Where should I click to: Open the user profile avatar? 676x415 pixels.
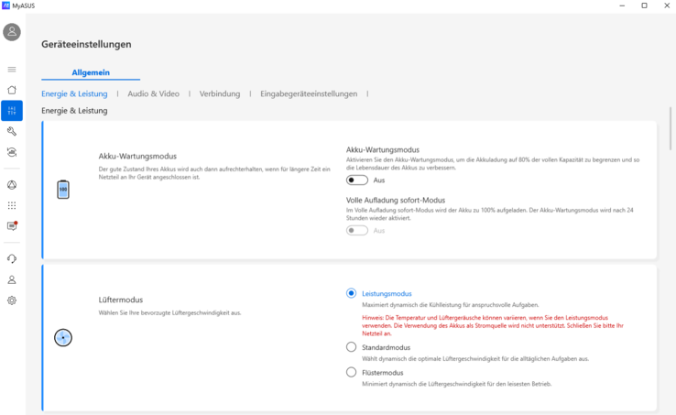(x=12, y=32)
